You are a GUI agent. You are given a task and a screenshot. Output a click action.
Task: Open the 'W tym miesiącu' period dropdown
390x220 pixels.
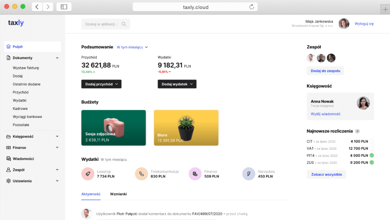(x=132, y=47)
